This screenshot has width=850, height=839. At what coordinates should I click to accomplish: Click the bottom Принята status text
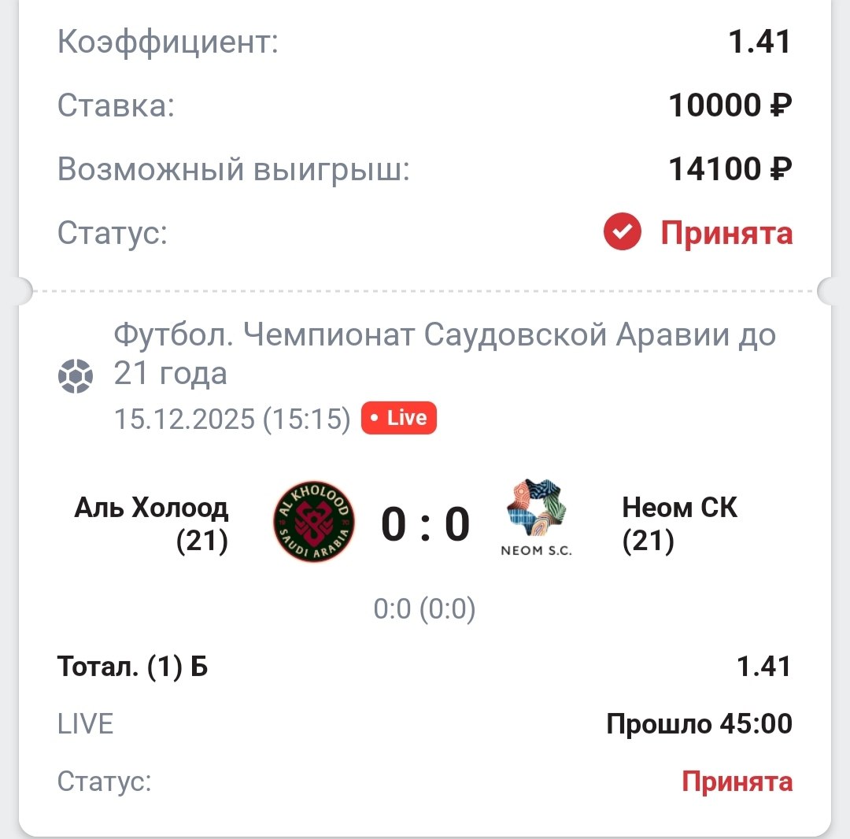[737, 782]
